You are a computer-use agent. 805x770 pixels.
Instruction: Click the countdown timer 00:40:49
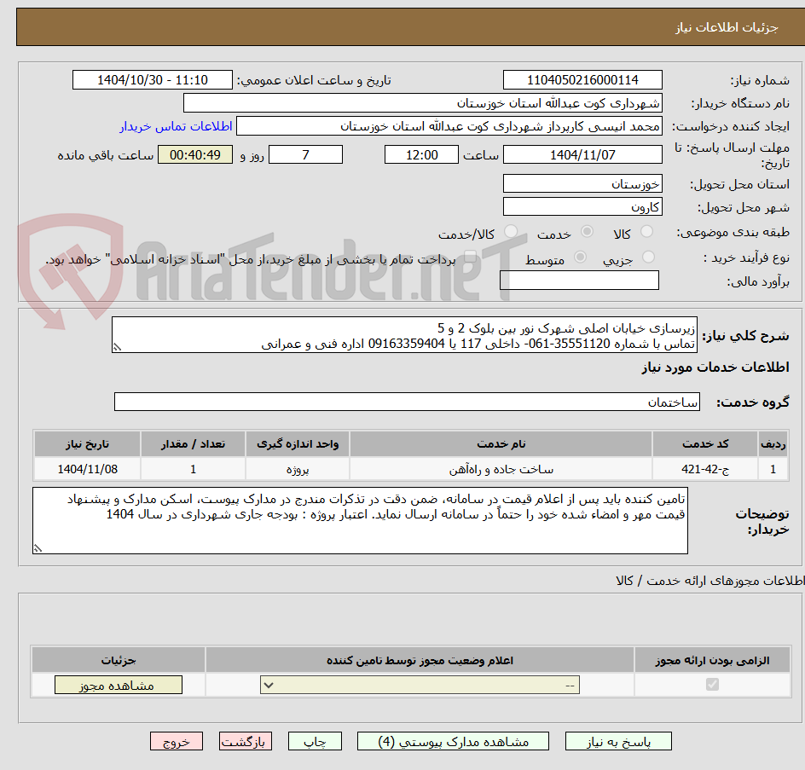coord(195,154)
